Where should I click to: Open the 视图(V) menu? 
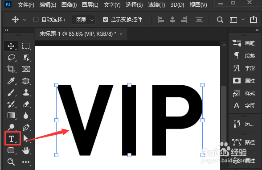point(198,4)
